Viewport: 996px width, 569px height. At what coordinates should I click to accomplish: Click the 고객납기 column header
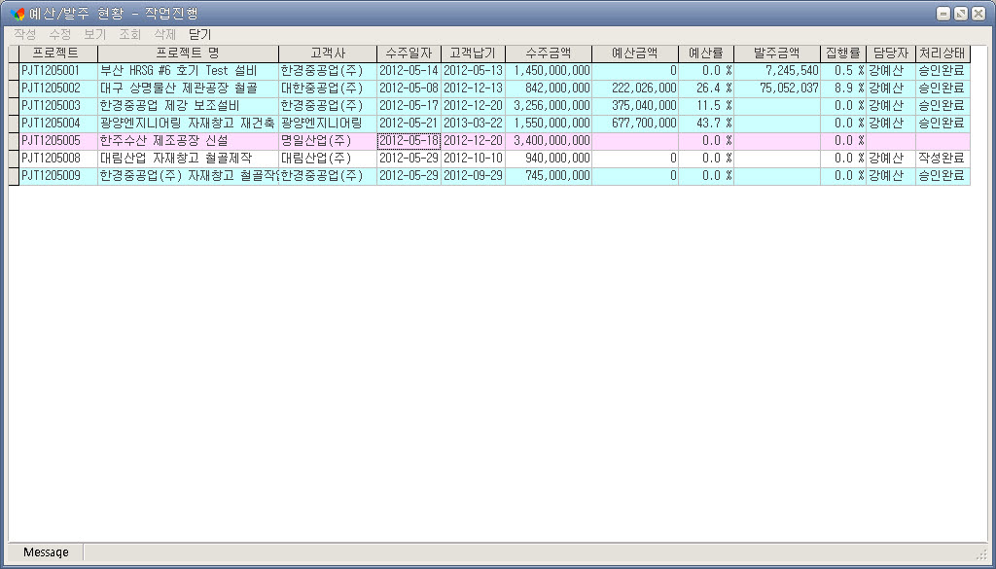[x=474, y=53]
